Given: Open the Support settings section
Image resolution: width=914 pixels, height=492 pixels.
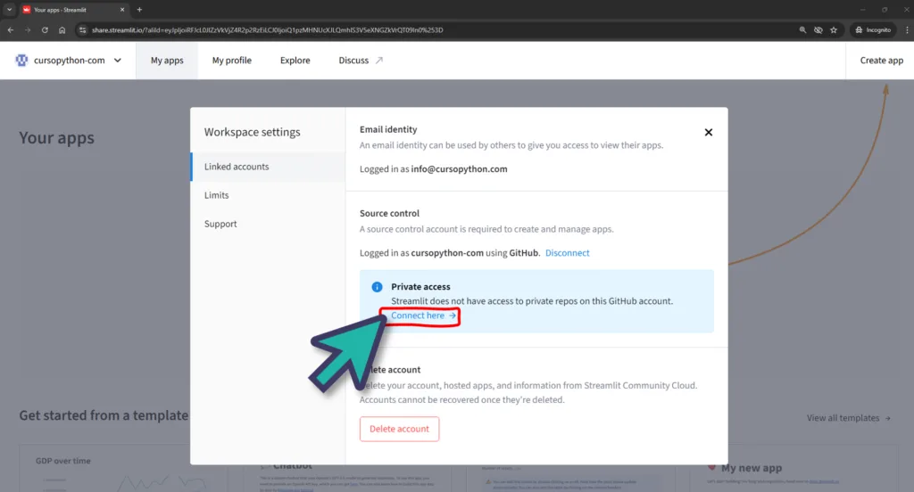Looking at the screenshot, I should 220,224.
